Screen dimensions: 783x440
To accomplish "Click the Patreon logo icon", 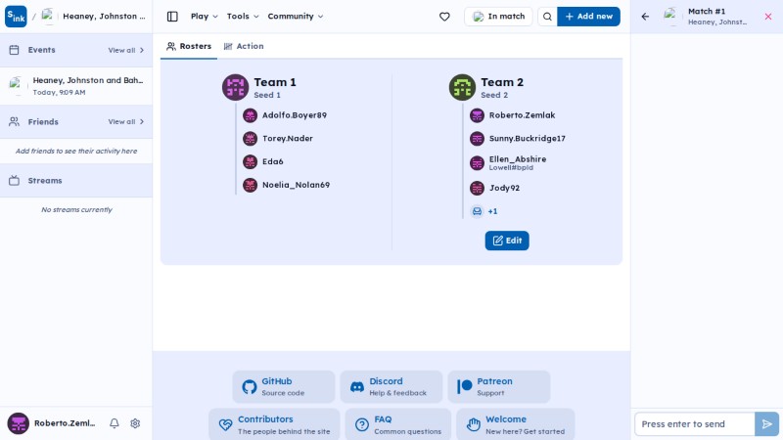I will pyautogui.click(x=464, y=386).
